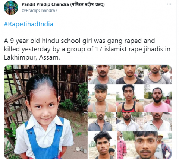179x159 pixels.
Task: Open photo of man in grey tank top
Action: (102, 98)
